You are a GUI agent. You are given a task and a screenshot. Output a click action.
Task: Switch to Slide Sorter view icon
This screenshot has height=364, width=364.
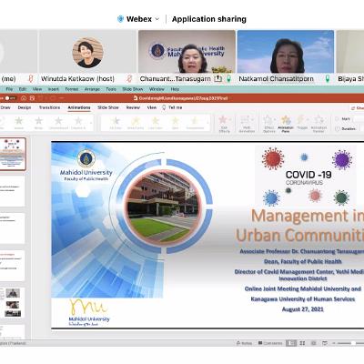[x=302, y=343]
